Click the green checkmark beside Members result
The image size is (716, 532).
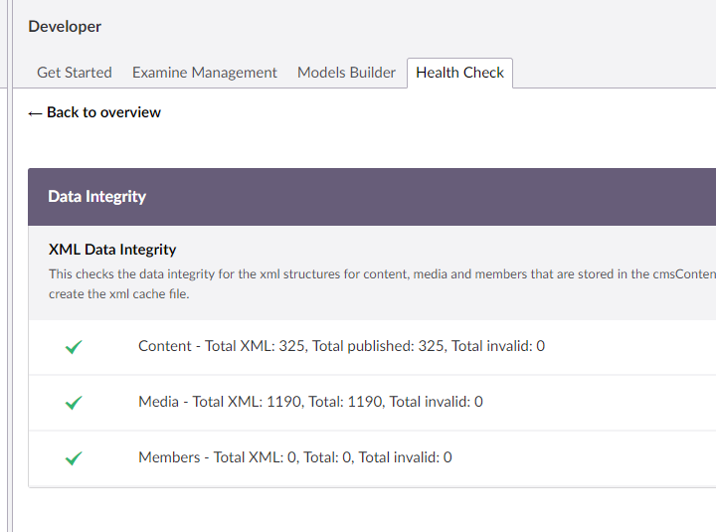(74, 458)
